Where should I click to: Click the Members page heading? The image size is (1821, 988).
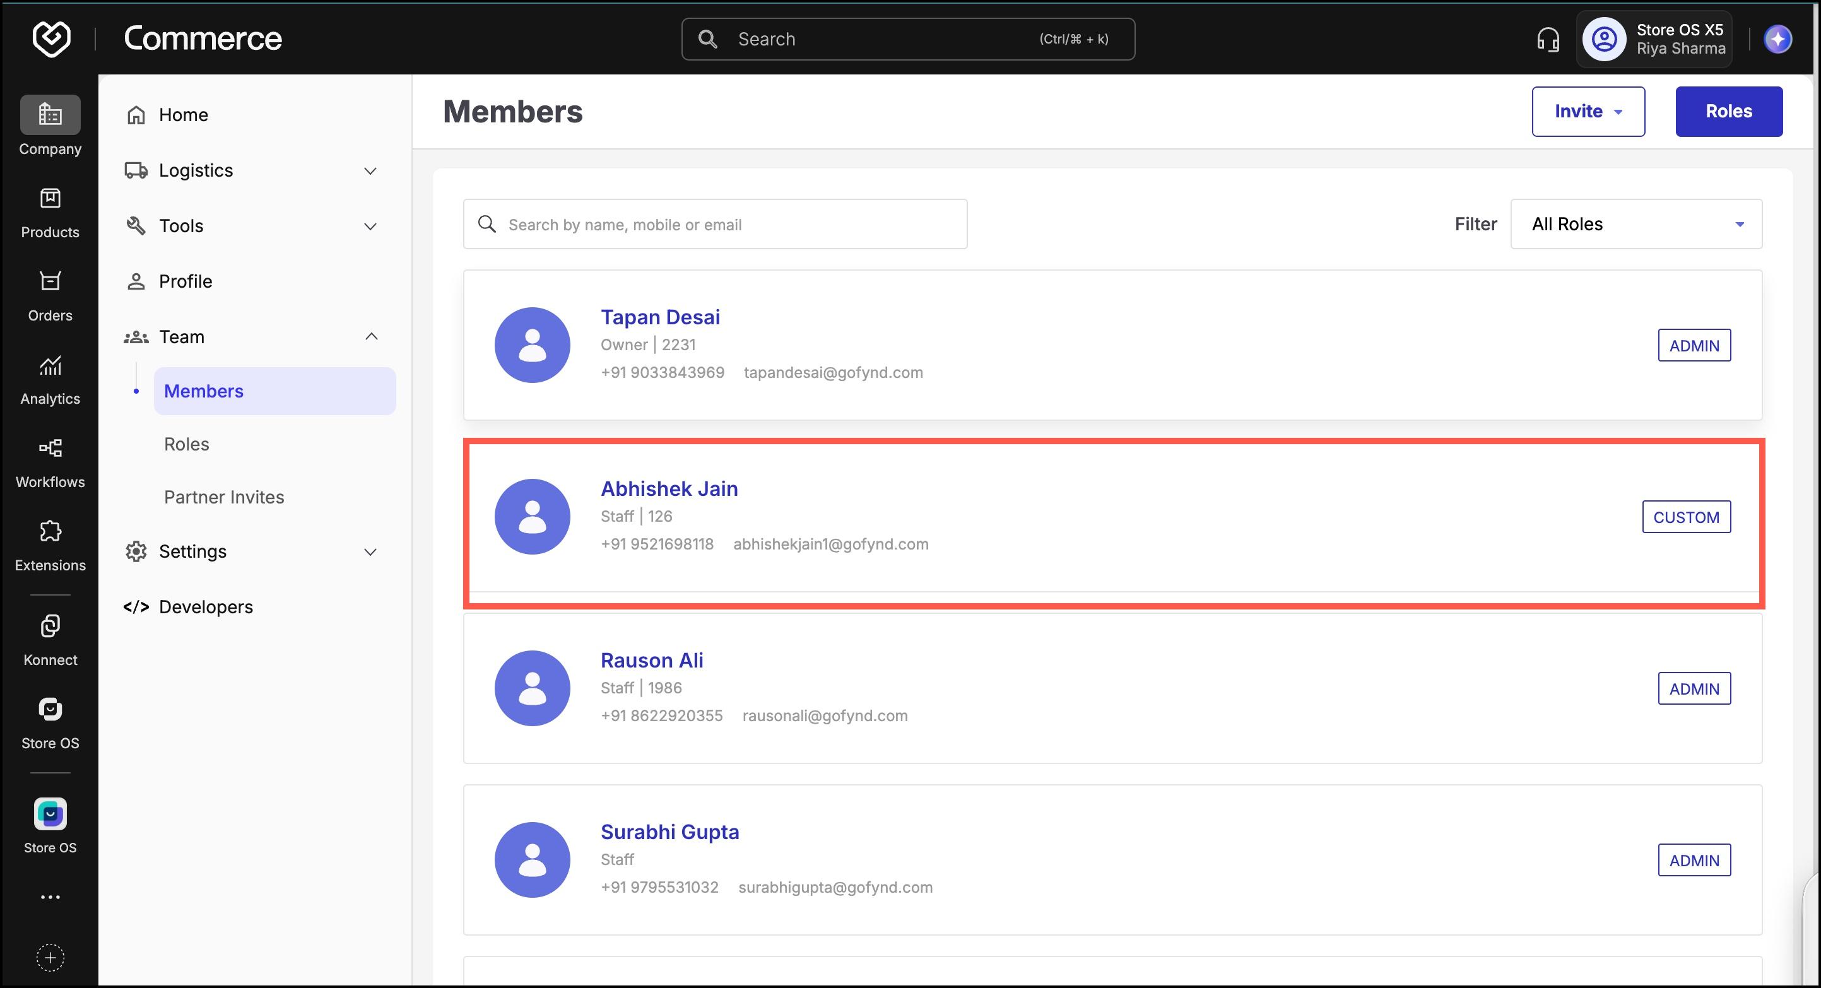pos(512,112)
